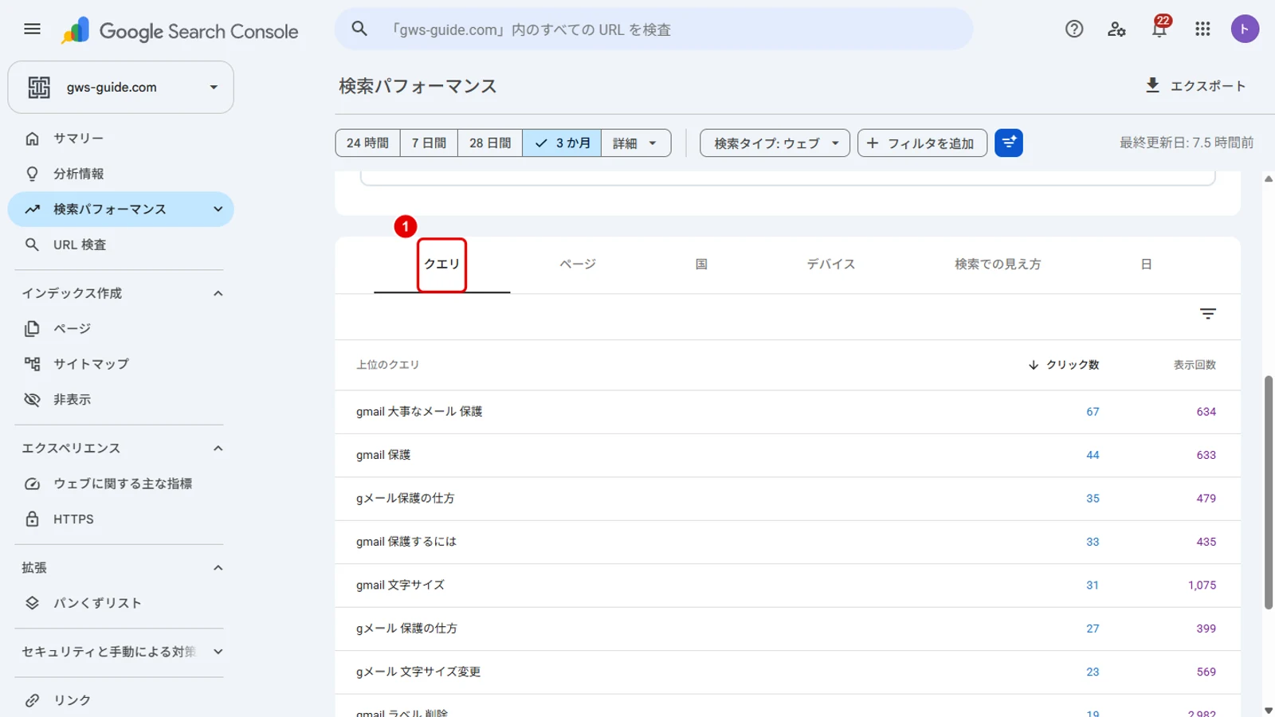Switch to the ページ tab
This screenshot has height=717, width=1275.
coord(578,264)
